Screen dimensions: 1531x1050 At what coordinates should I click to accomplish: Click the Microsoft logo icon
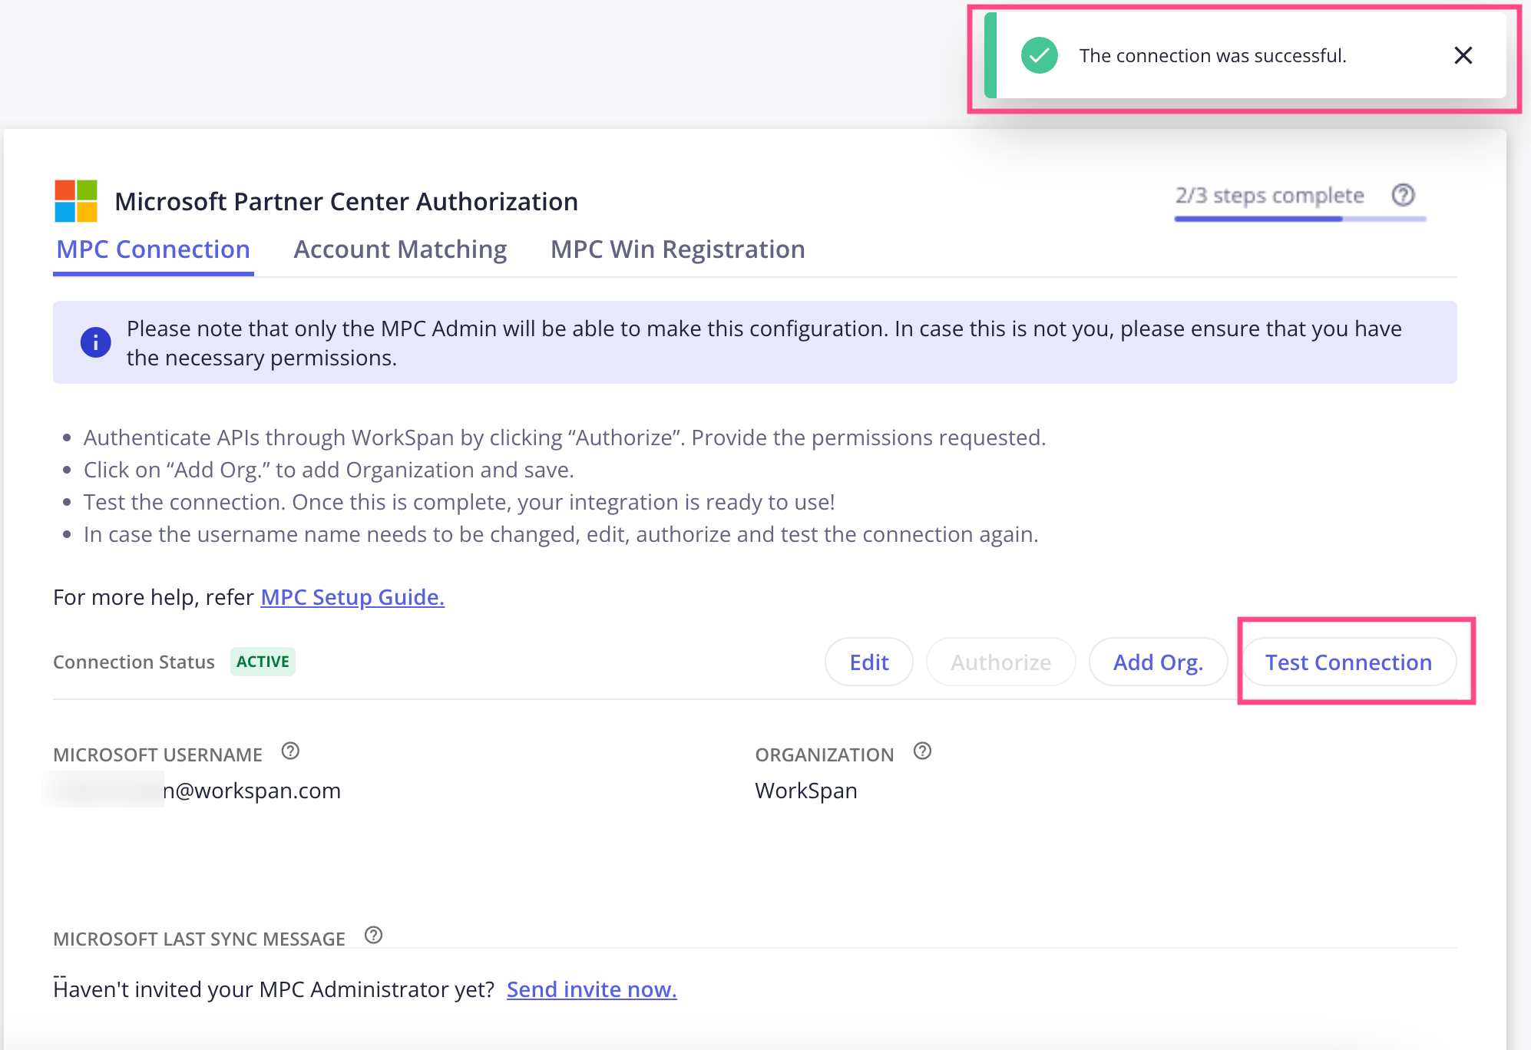click(x=76, y=201)
